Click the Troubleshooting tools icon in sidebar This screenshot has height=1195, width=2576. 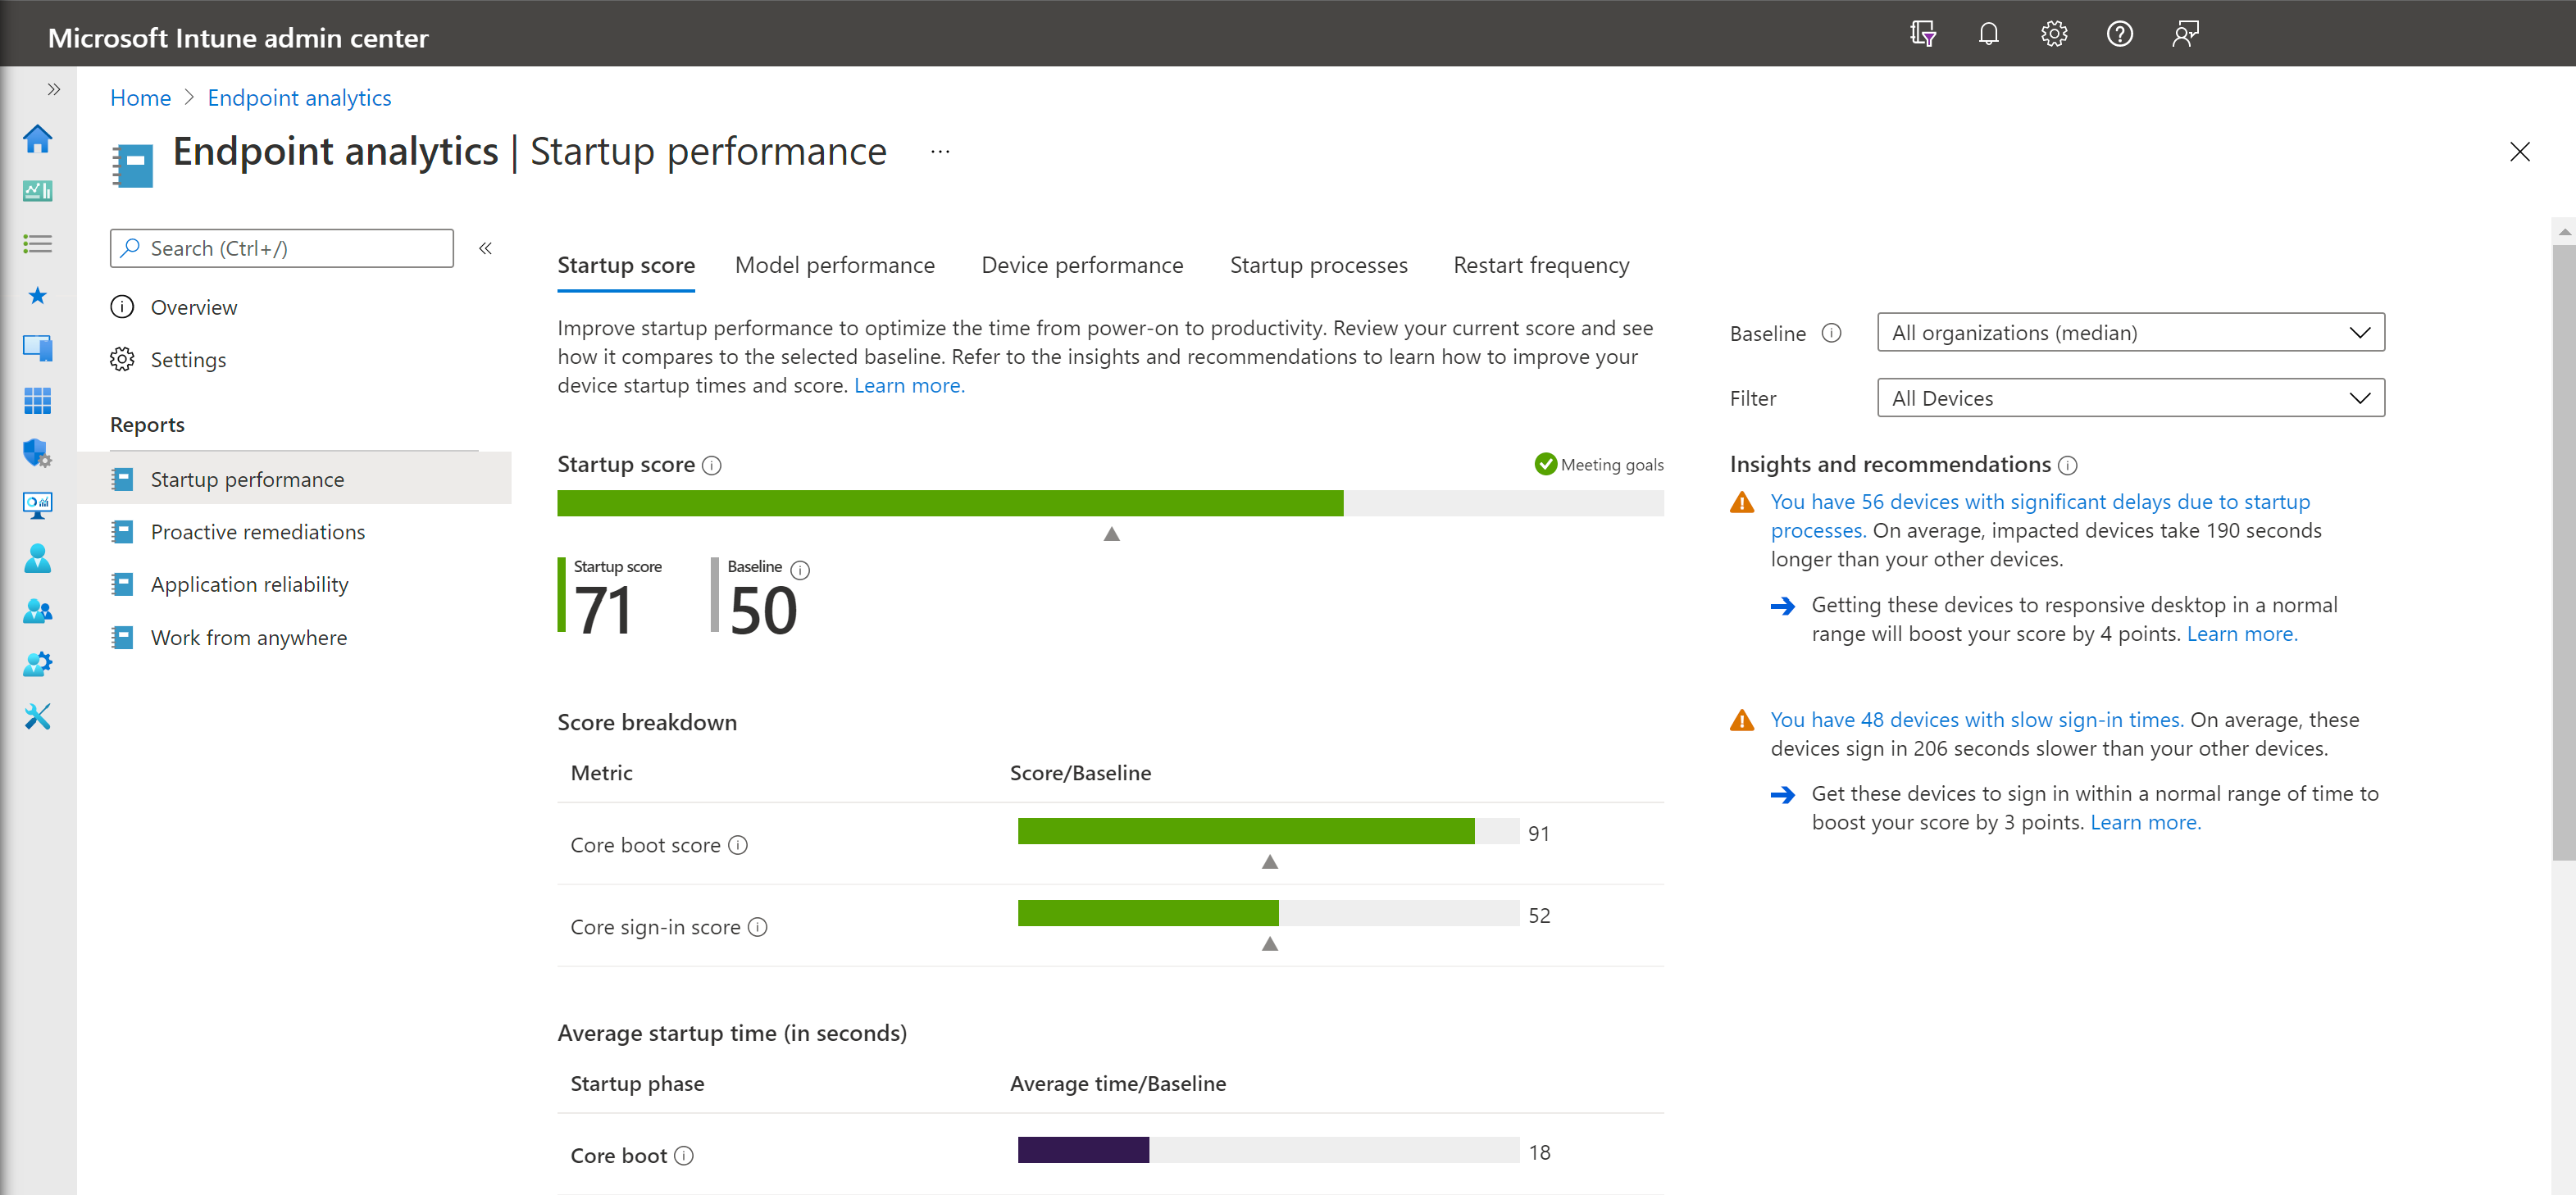[37, 716]
